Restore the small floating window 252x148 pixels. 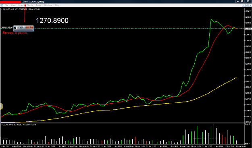point(24,27)
